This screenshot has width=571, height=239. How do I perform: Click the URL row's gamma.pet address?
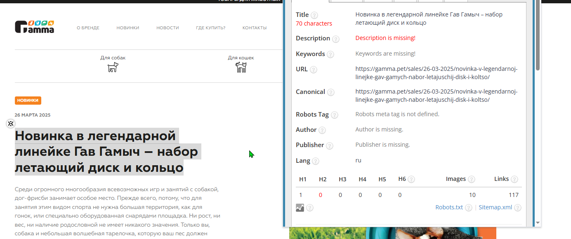point(437,73)
